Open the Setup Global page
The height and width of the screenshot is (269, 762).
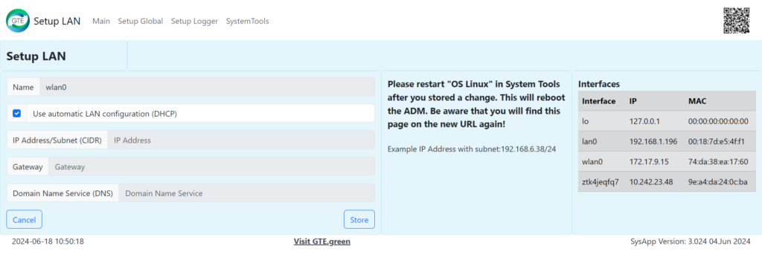point(141,22)
